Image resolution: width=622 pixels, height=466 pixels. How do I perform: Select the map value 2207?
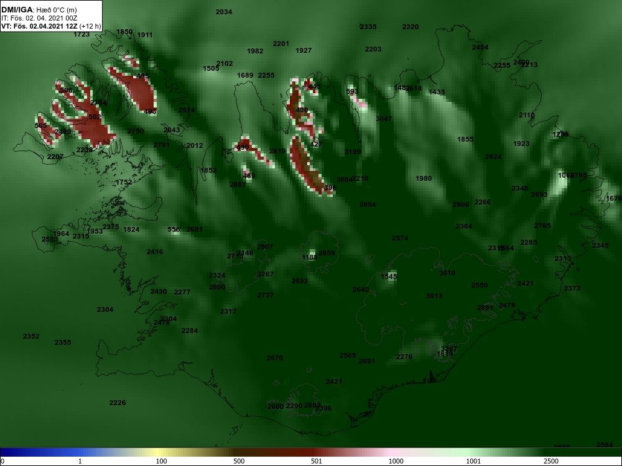[x=55, y=157]
